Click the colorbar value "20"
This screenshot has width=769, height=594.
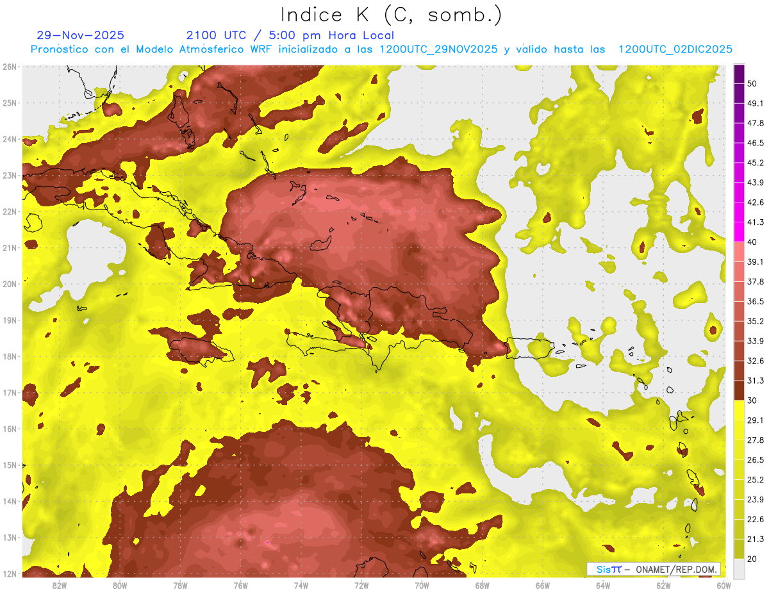[753, 559]
